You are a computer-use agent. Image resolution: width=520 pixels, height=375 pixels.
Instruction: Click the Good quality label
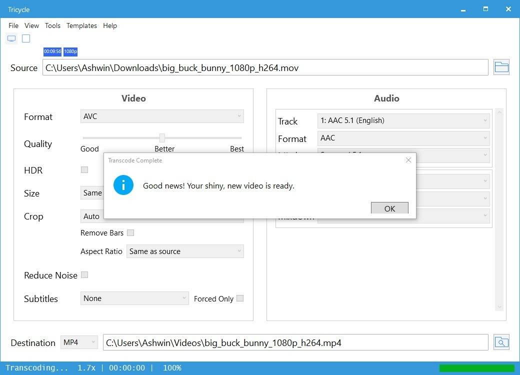[89, 149]
